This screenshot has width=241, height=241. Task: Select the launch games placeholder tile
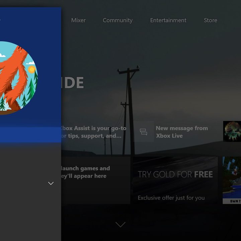click(96, 180)
